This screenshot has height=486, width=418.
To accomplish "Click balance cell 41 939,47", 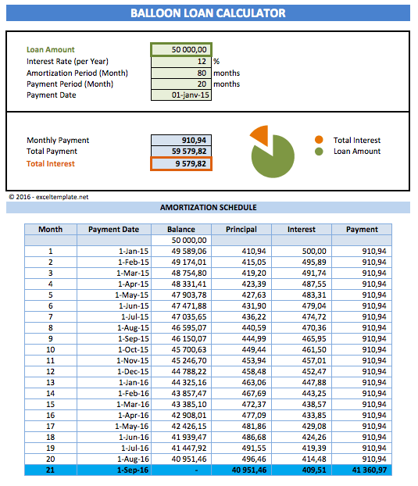I will [181, 437].
